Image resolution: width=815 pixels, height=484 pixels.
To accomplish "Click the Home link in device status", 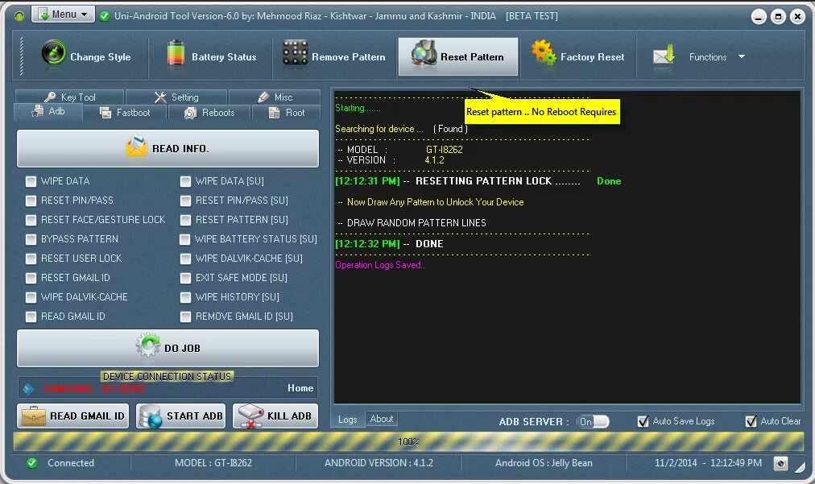I will click(x=300, y=388).
